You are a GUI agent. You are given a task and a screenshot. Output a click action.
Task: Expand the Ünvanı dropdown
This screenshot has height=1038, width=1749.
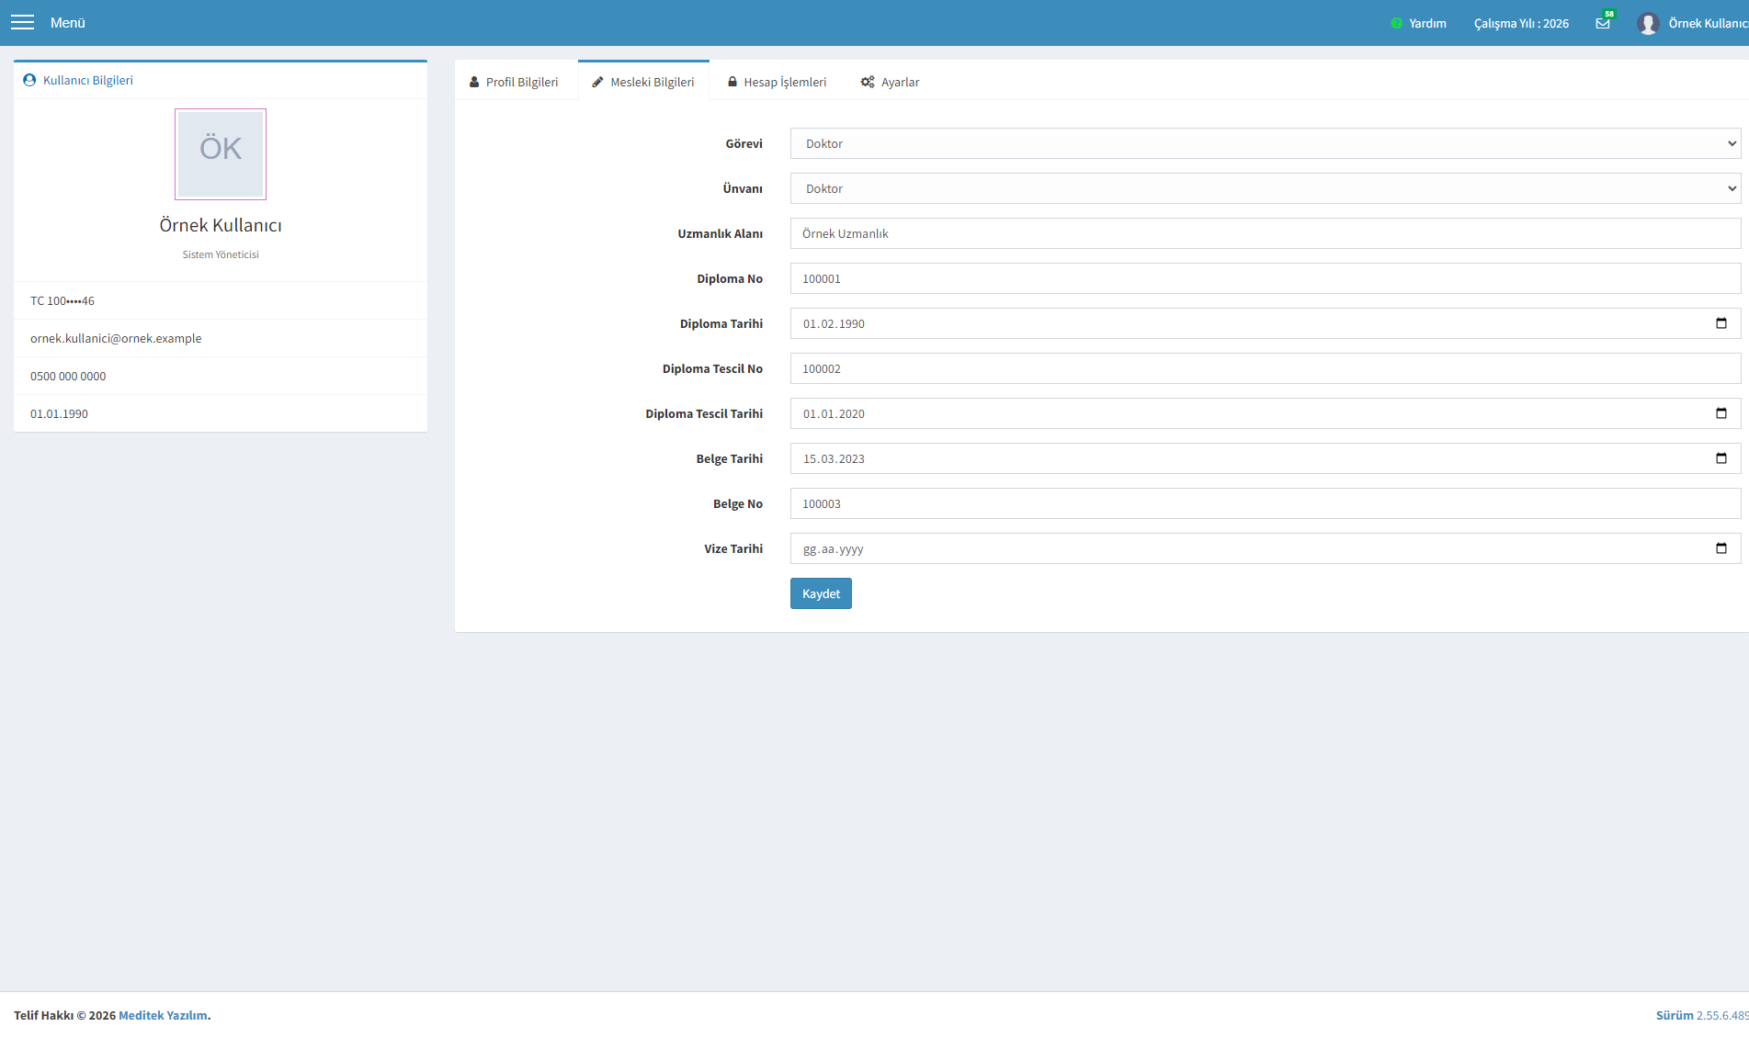coord(1266,188)
